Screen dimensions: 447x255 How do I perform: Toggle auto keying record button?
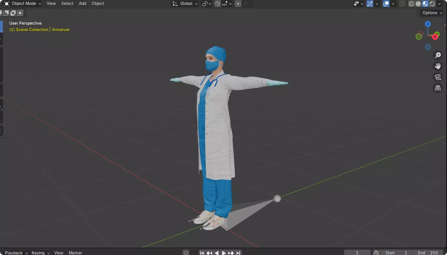point(186,253)
